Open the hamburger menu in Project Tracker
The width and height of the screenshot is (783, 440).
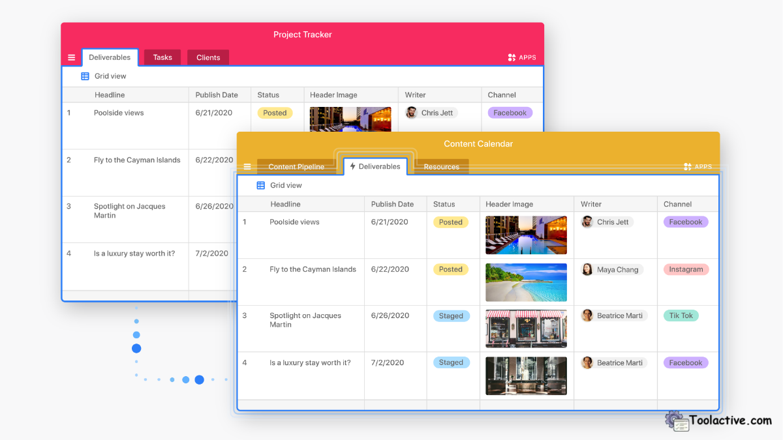click(x=72, y=57)
